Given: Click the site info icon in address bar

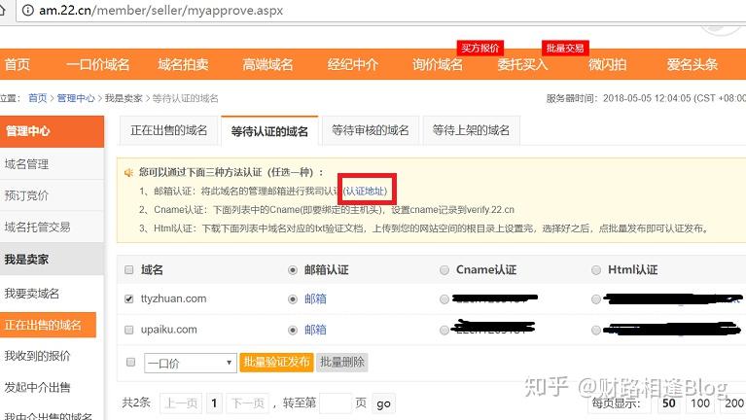Looking at the screenshot, I should coord(28,10).
